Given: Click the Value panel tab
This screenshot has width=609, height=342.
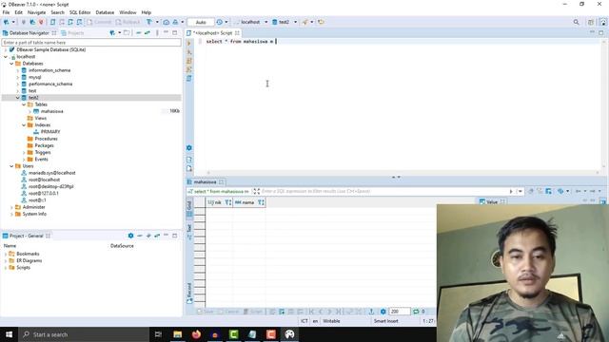Looking at the screenshot, I should (492, 201).
